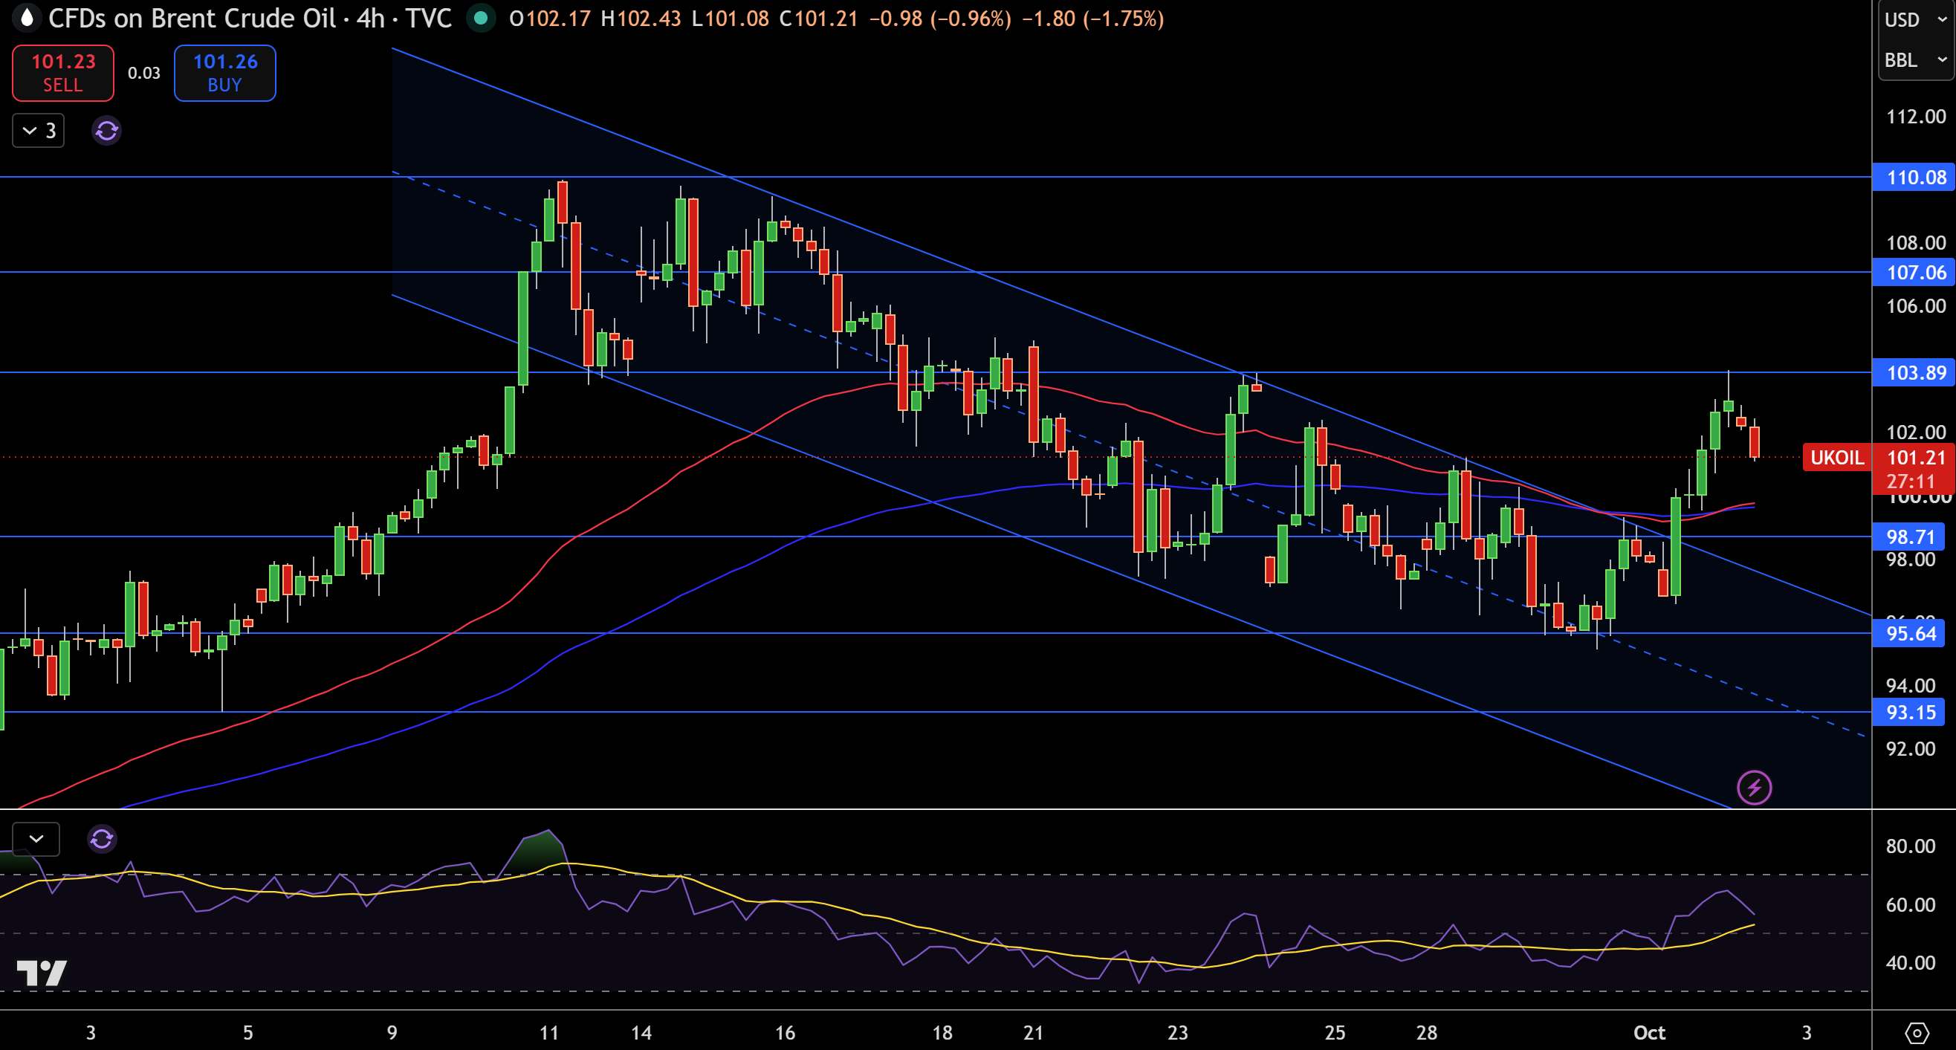The height and width of the screenshot is (1050, 1956).
Task: Collapse the RSI pane legend chevron
Action: (x=36, y=839)
